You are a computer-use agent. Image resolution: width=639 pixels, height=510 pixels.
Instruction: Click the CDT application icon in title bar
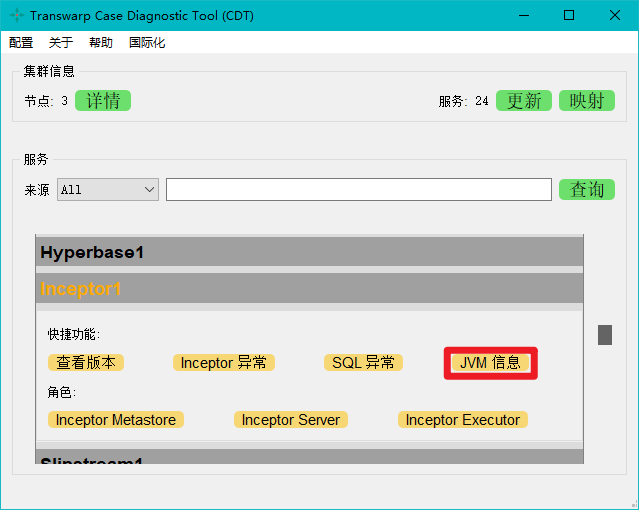coord(17,16)
